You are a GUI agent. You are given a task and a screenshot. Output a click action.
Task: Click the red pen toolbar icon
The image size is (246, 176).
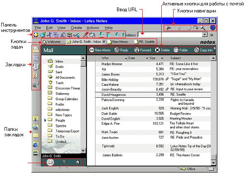(x=85, y=34)
